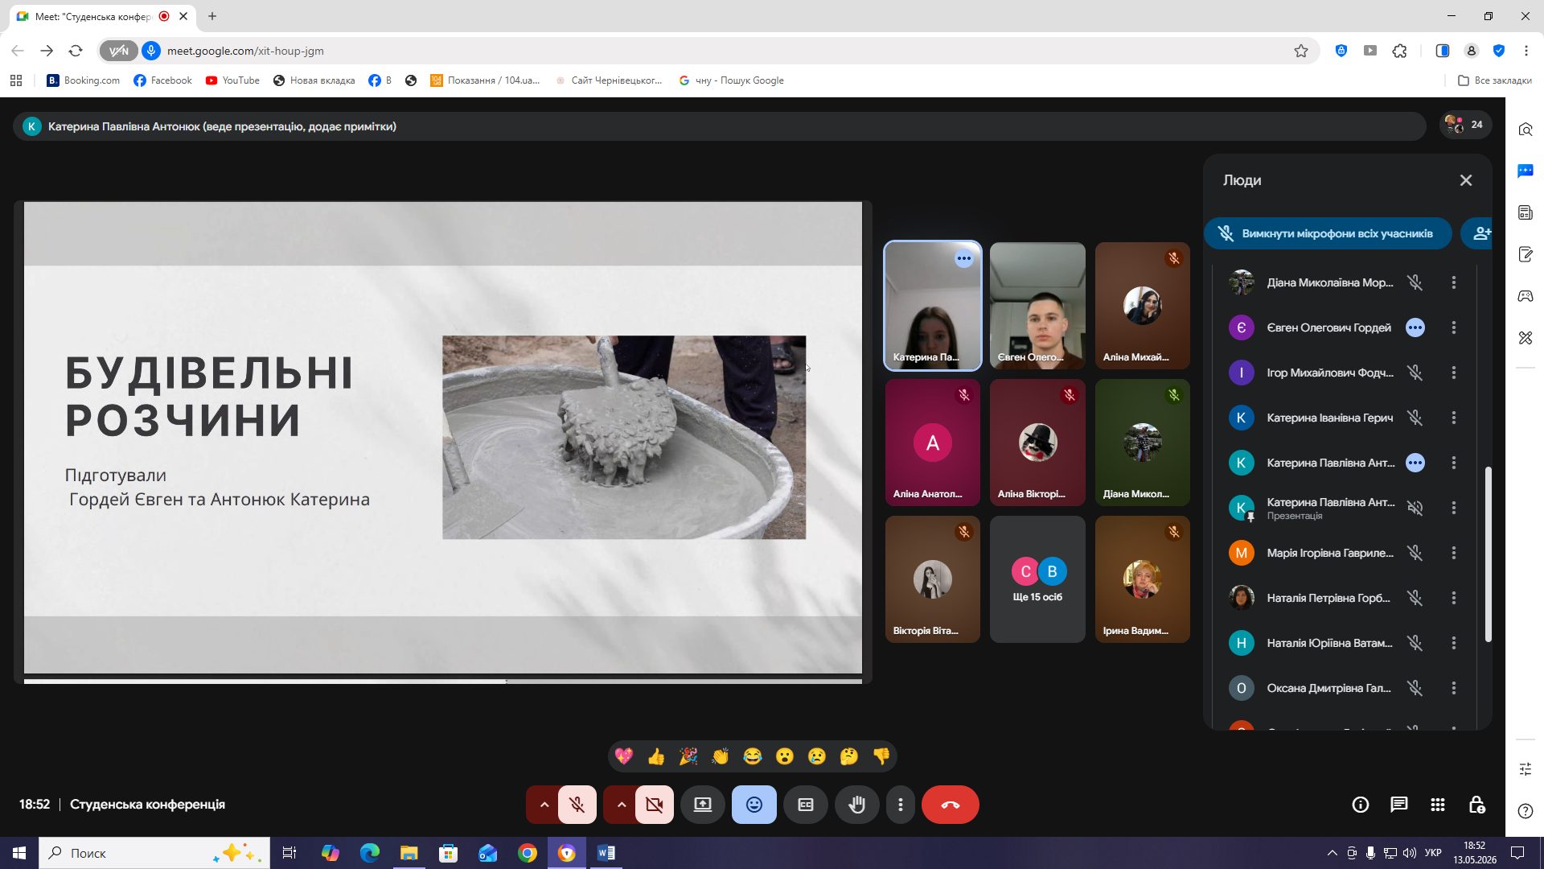The image size is (1544, 869).
Task: Expand video settings arrow beside camera
Action: pyautogui.click(x=621, y=805)
